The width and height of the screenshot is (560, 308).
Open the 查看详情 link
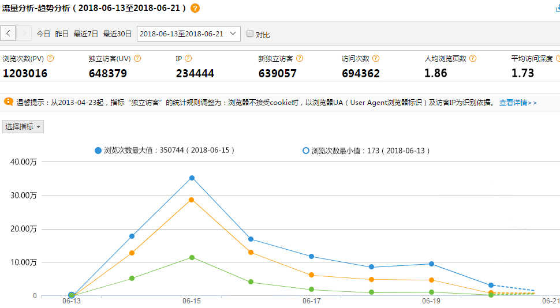(517, 103)
